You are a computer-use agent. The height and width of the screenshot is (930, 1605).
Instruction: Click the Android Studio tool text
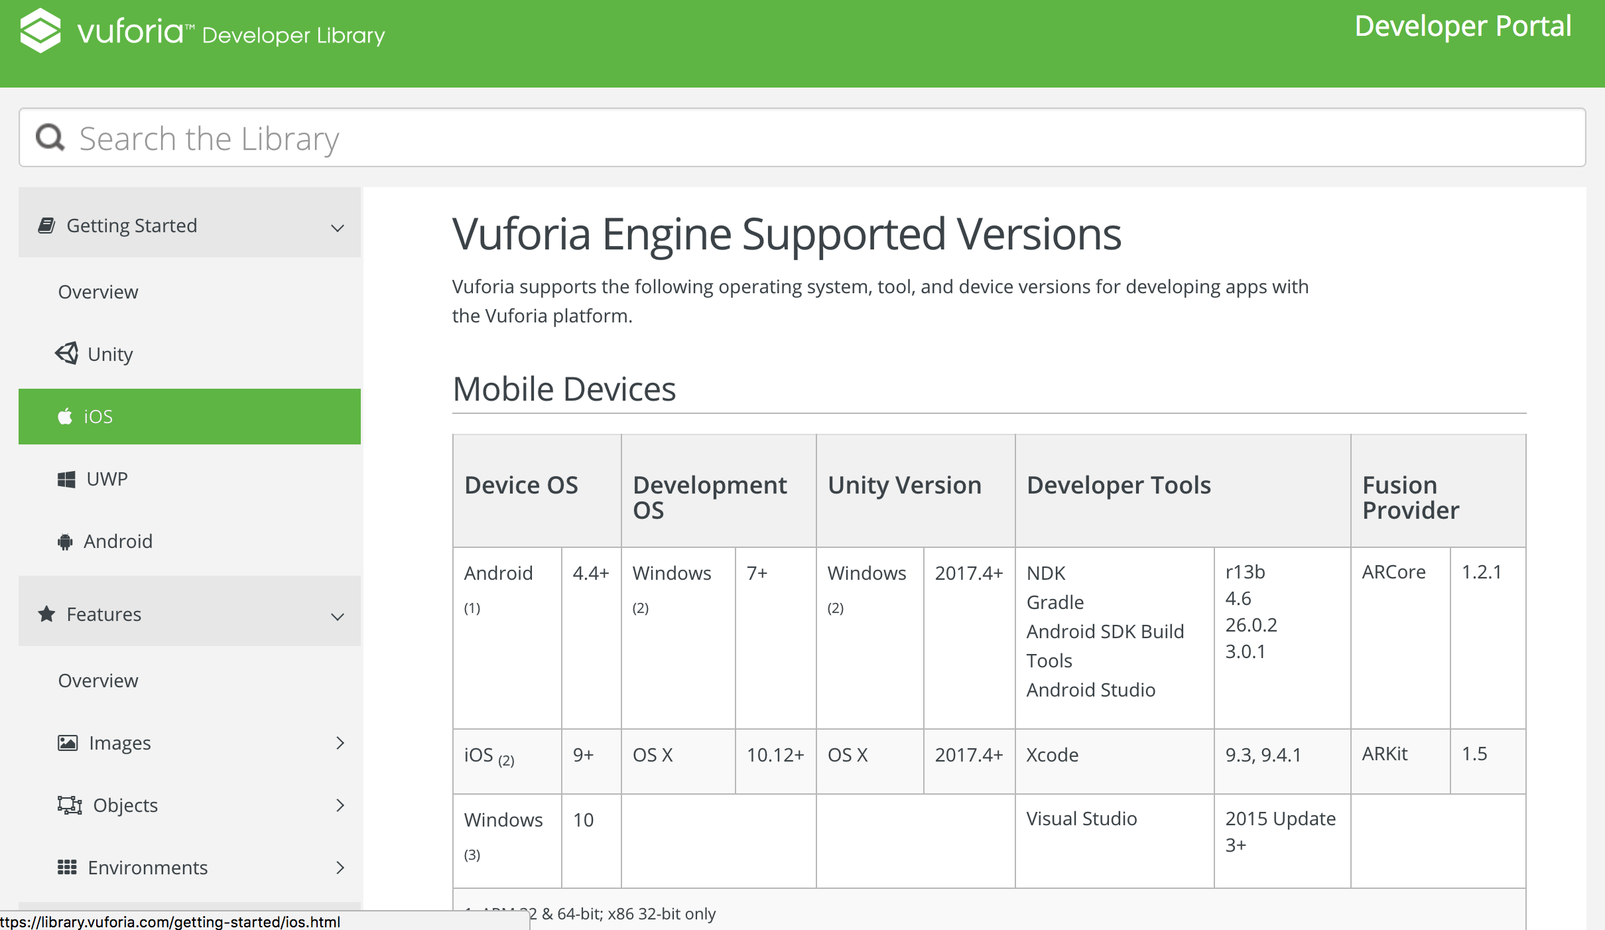tap(1091, 690)
